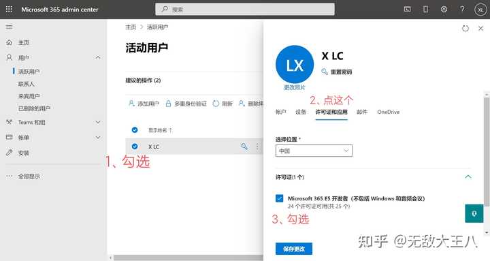
Task: Open the 选择位置 dropdown showing 中国
Action: pos(314,151)
